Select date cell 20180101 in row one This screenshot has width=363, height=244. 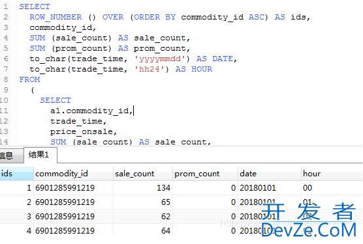[x=270, y=188]
